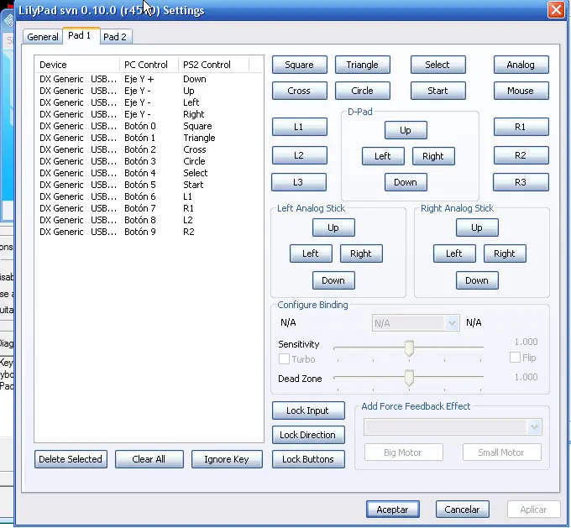This screenshot has height=528, width=571.
Task: Select the Botón 9 R2 row
Action: click(x=149, y=232)
